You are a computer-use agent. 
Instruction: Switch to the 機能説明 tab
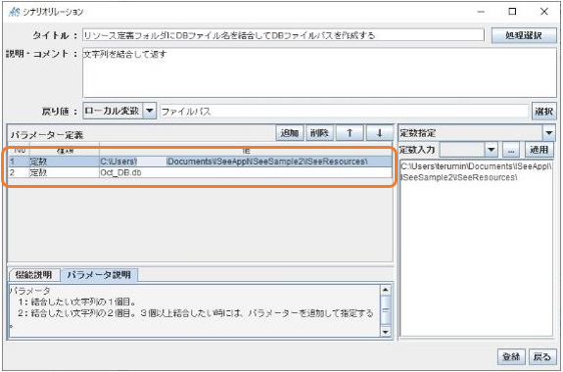pyautogui.click(x=33, y=275)
